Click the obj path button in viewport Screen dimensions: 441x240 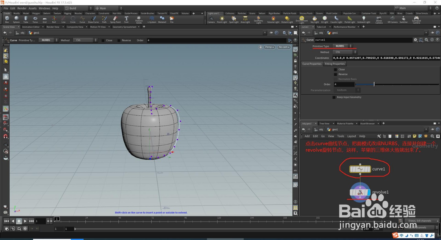(21, 33)
